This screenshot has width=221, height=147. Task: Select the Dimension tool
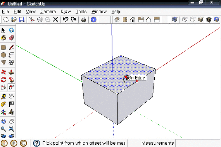pos(11,97)
